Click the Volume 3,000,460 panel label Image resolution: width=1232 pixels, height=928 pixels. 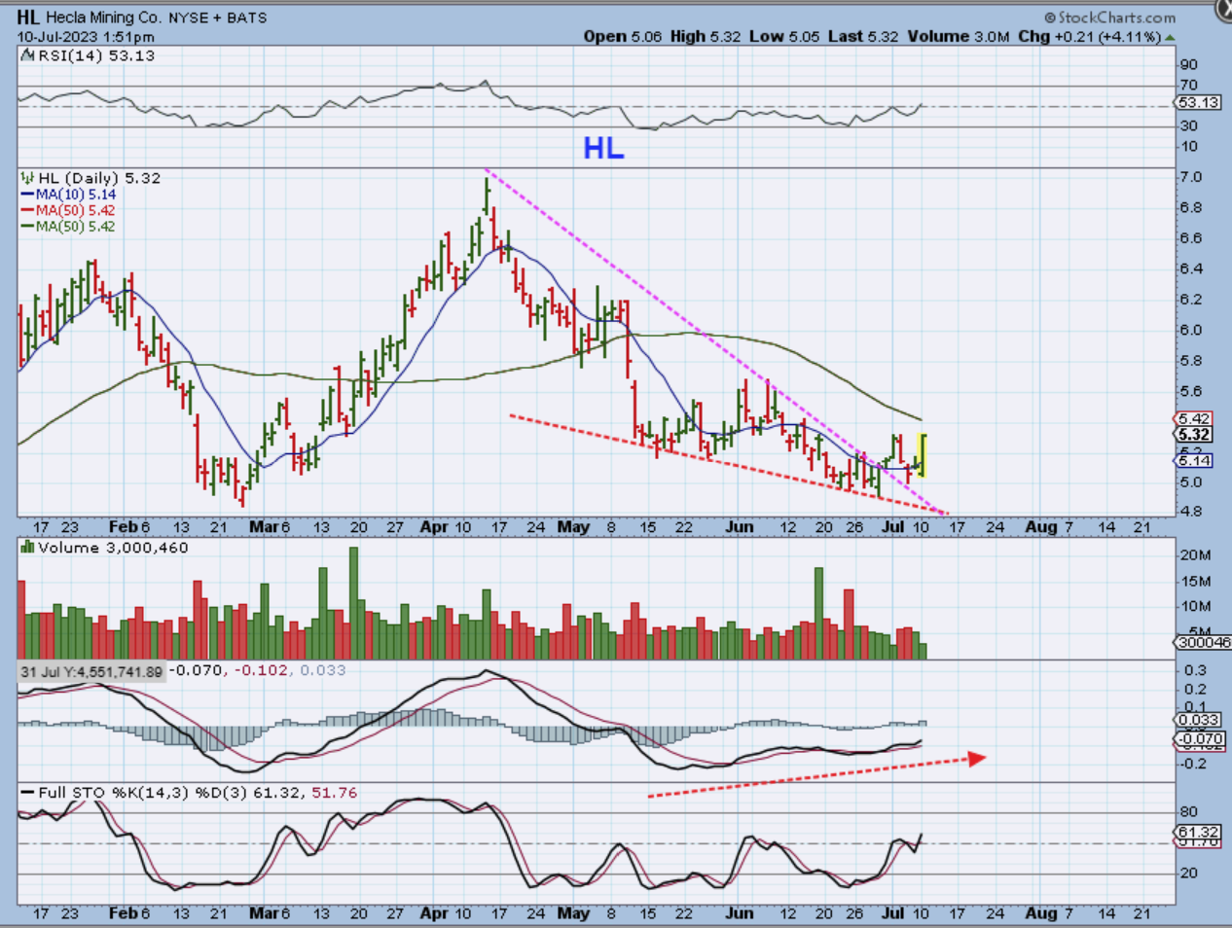pos(113,548)
